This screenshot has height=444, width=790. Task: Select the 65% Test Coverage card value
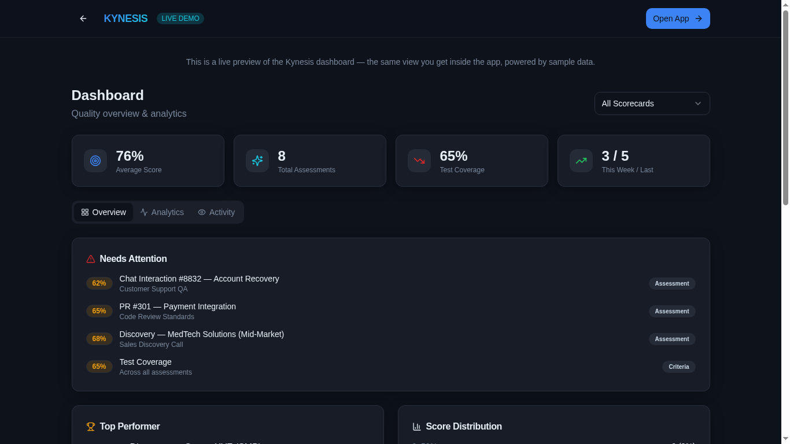click(x=454, y=156)
